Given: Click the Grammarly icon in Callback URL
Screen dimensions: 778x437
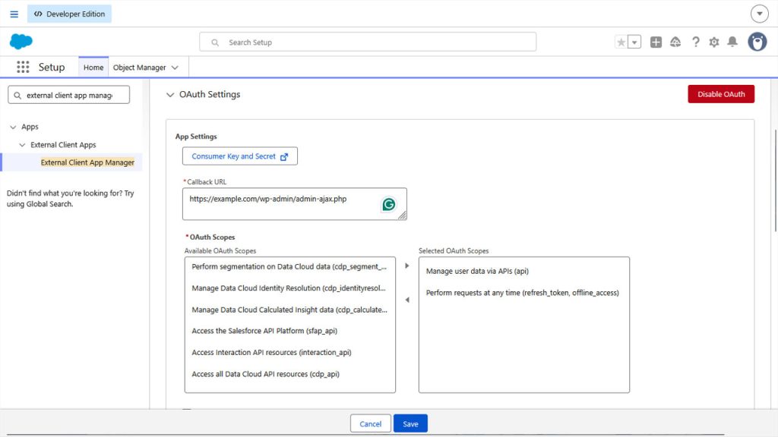Looking at the screenshot, I should click(x=388, y=204).
